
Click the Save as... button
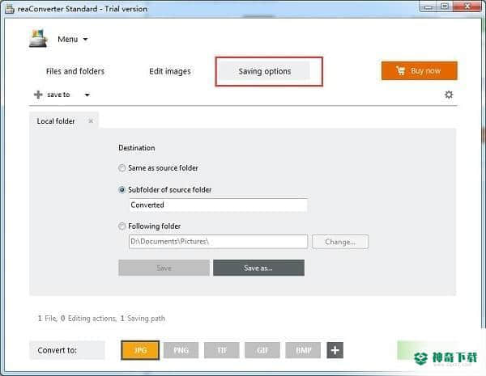click(258, 268)
